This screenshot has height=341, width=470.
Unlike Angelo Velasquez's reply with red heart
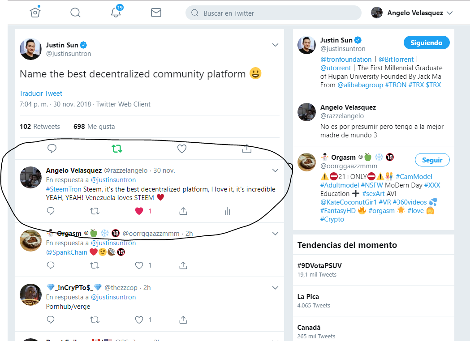coord(139,211)
